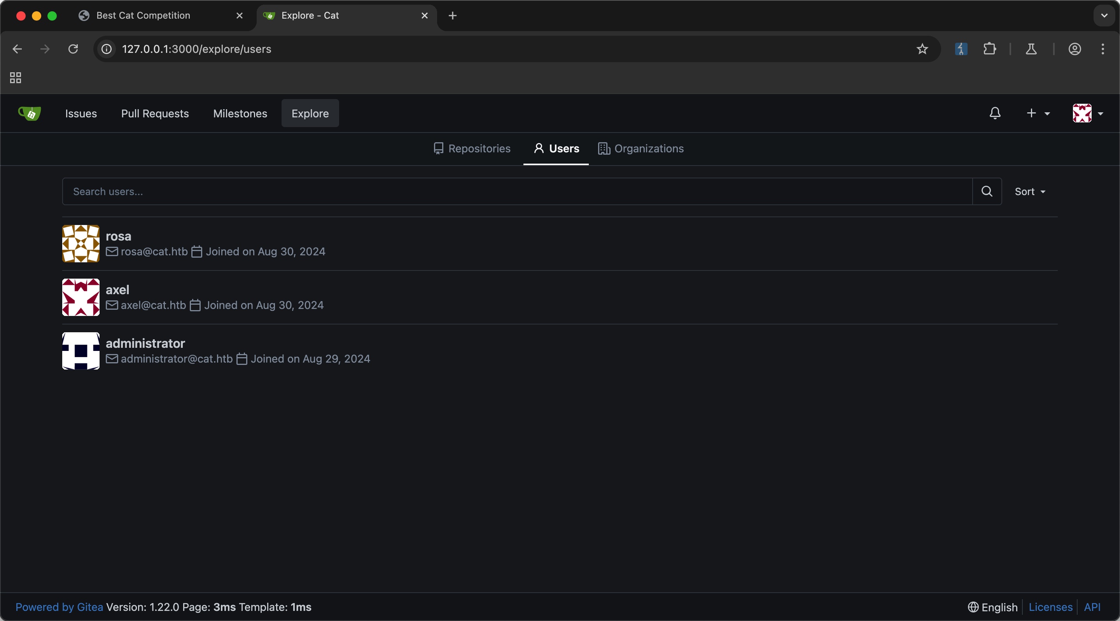Click rosa's avatar thumbnail
The height and width of the screenshot is (621, 1120).
point(81,243)
